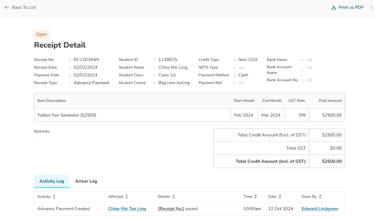Click the Receipt Detail heading
The image size is (375, 222).
pos(60,45)
